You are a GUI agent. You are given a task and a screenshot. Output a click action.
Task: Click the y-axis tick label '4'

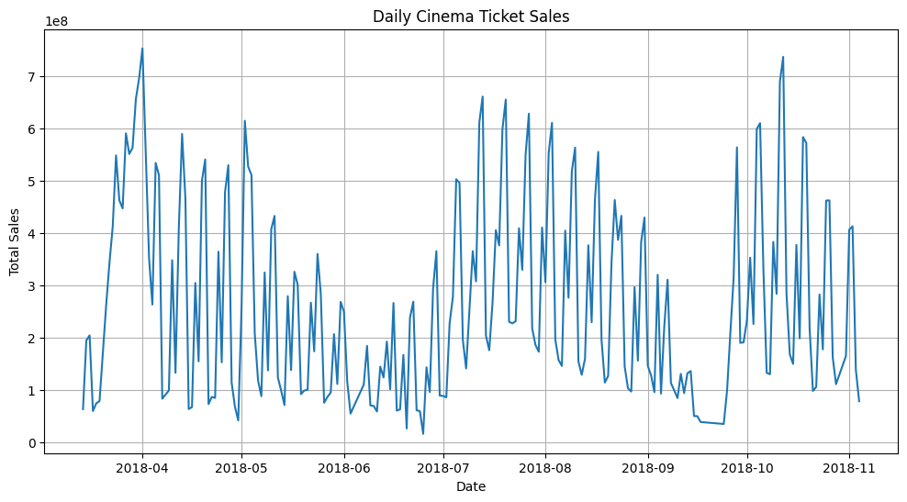point(34,234)
